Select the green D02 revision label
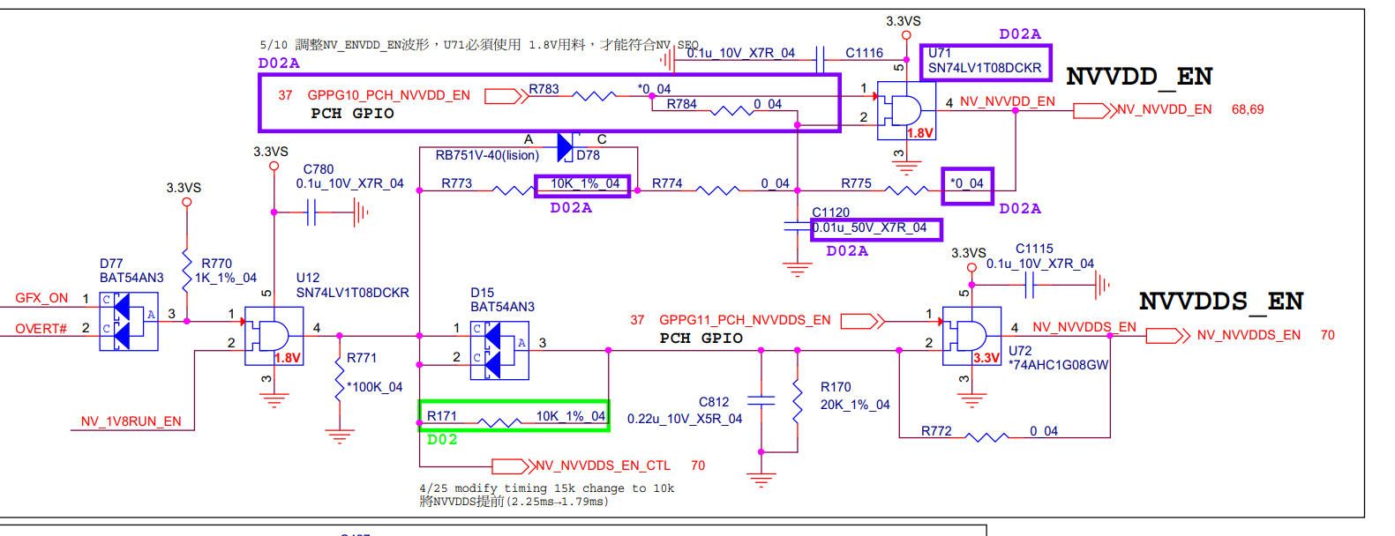The height and width of the screenshot is (536, 1395). [x=442, y=439]
